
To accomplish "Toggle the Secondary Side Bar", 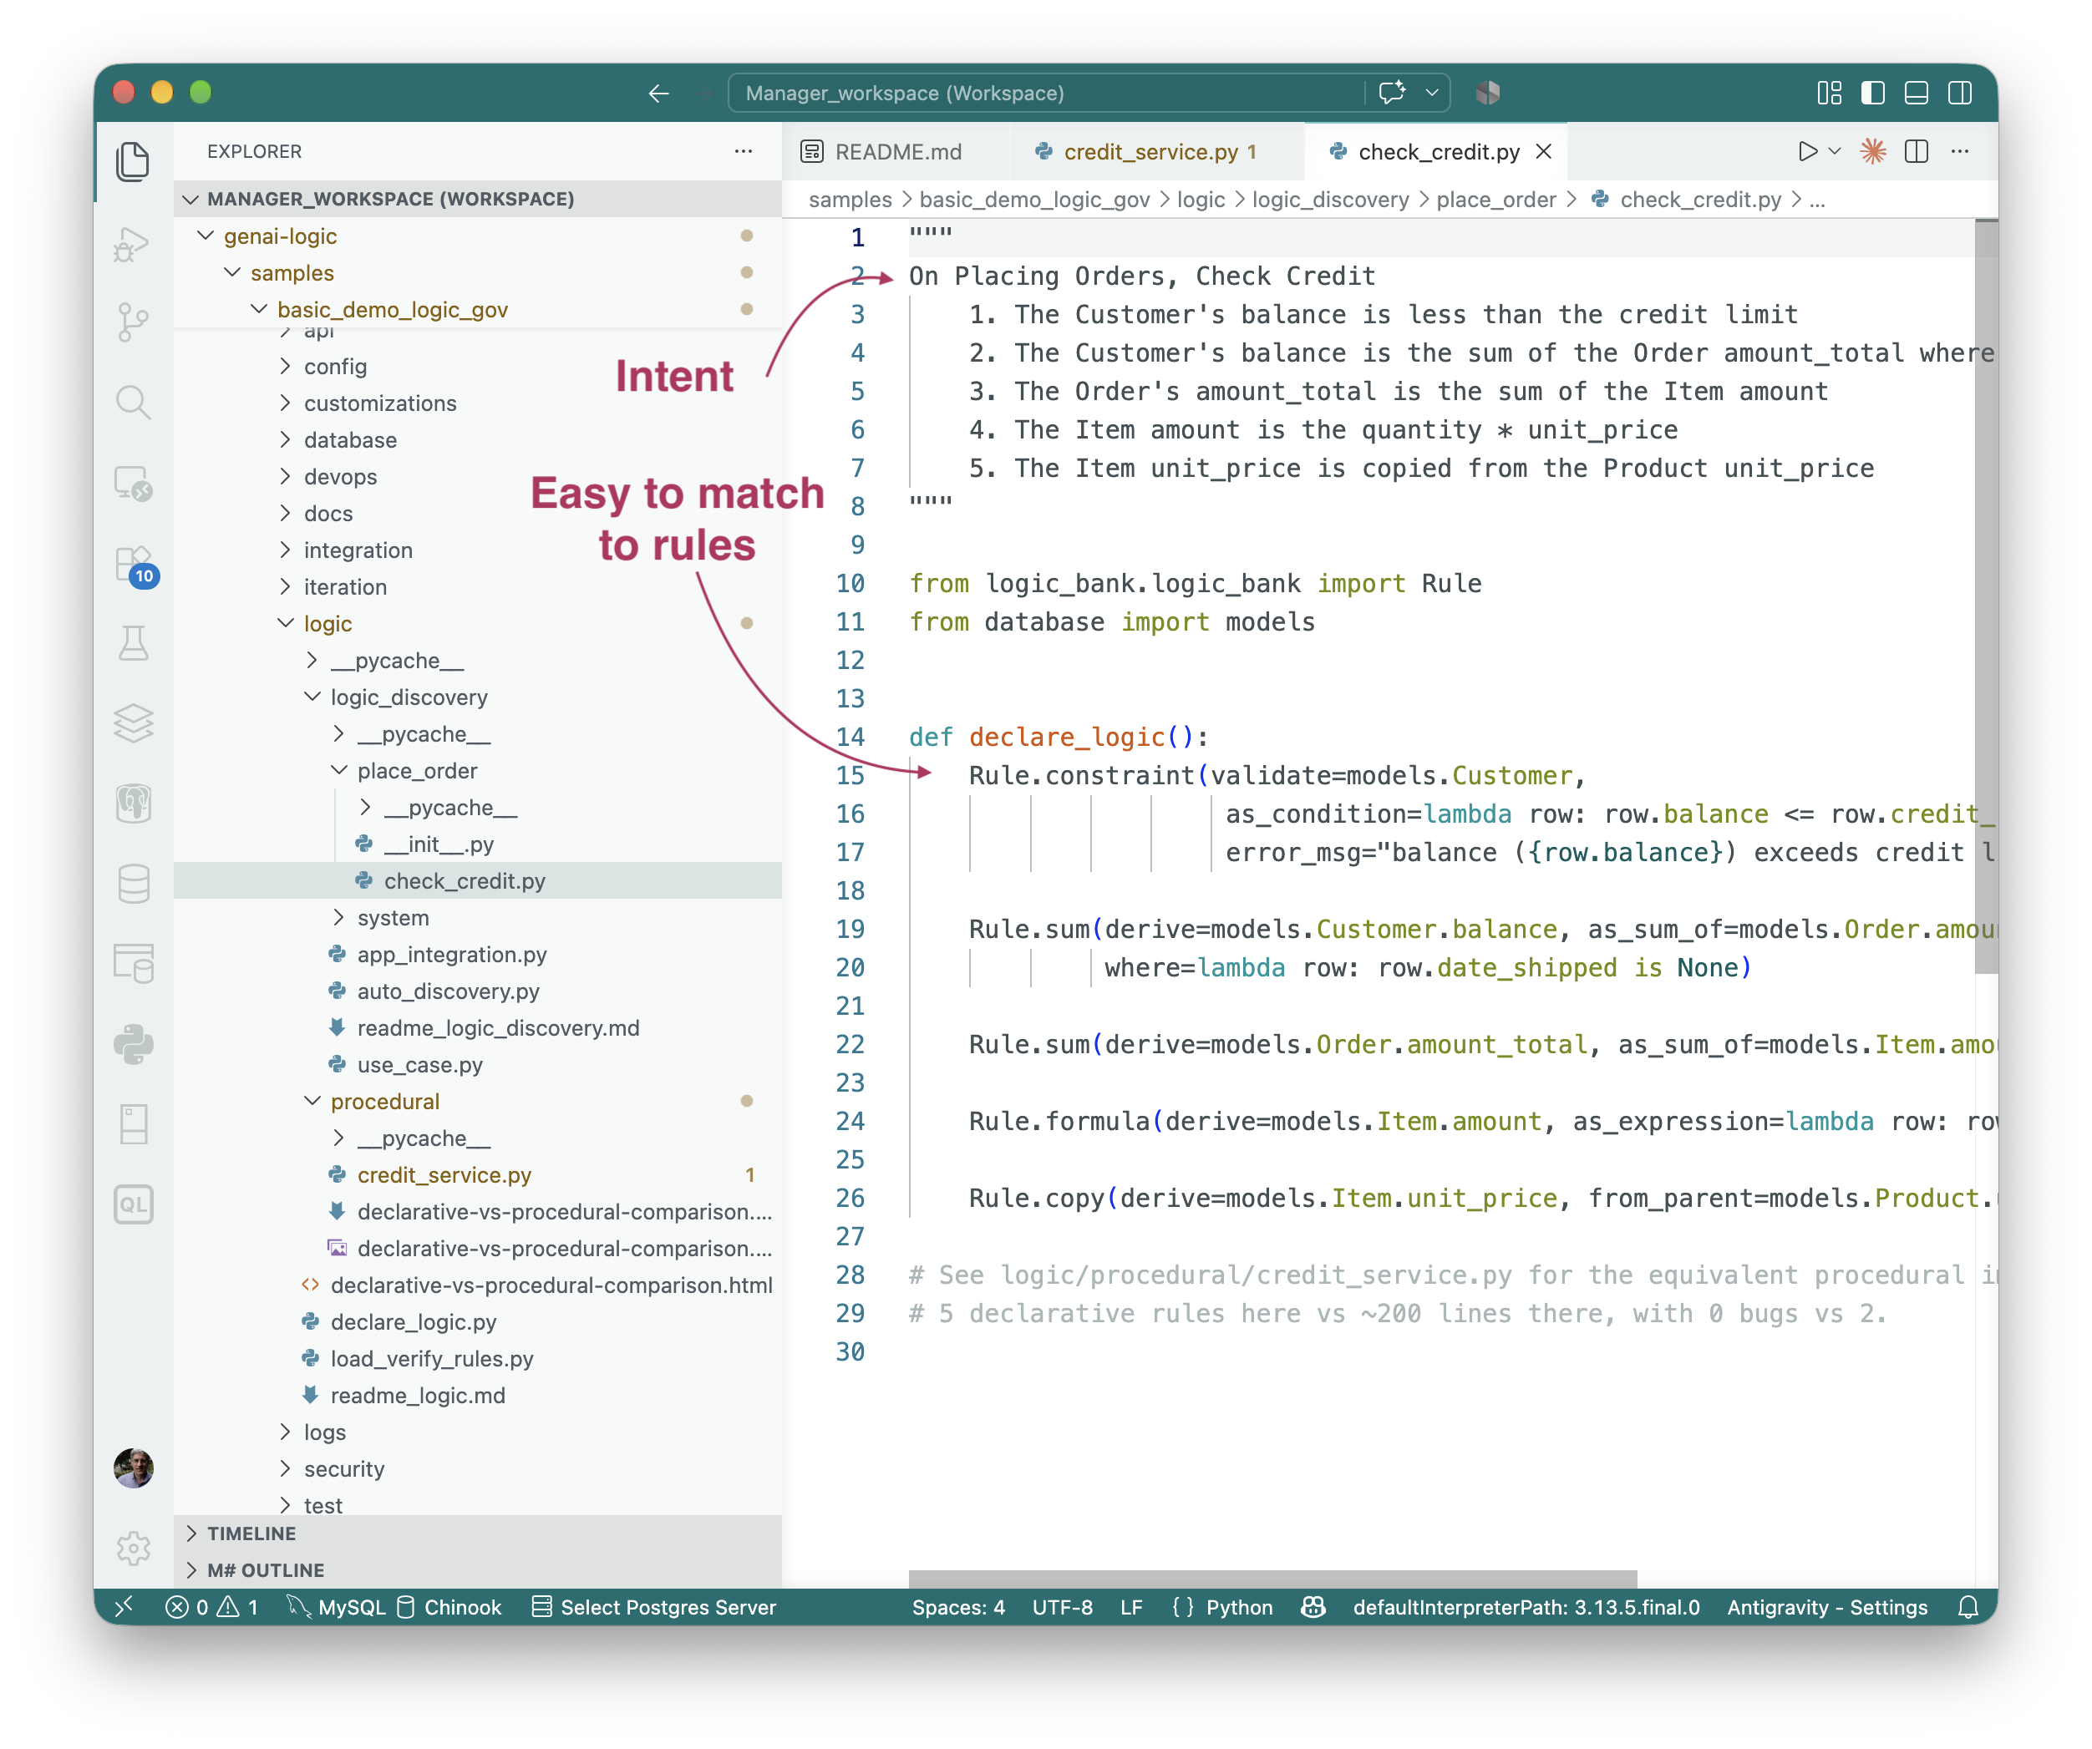I will click(x=1959, y=93).
